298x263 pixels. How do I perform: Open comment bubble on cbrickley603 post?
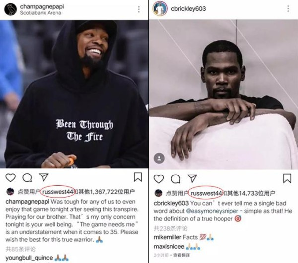[x=176, y=179]
